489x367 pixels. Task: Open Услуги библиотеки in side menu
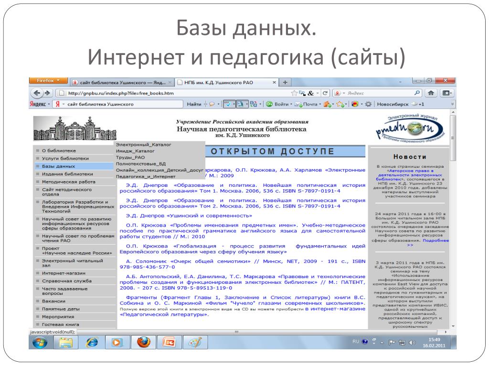[65, 158]
